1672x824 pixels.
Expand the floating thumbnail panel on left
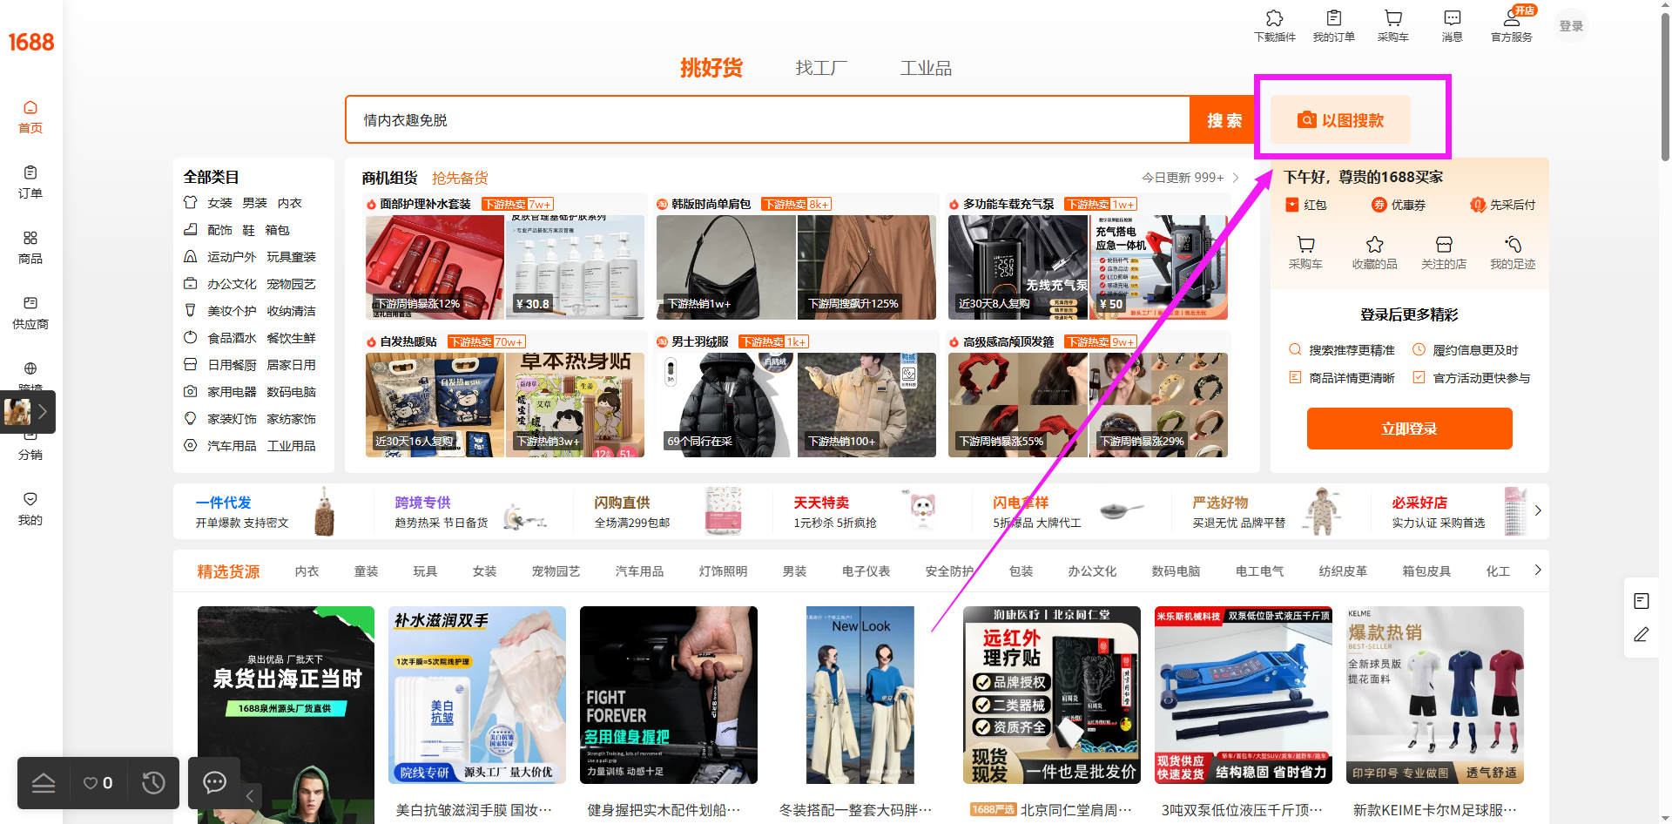pyautogui.click(x=42, y=412)
